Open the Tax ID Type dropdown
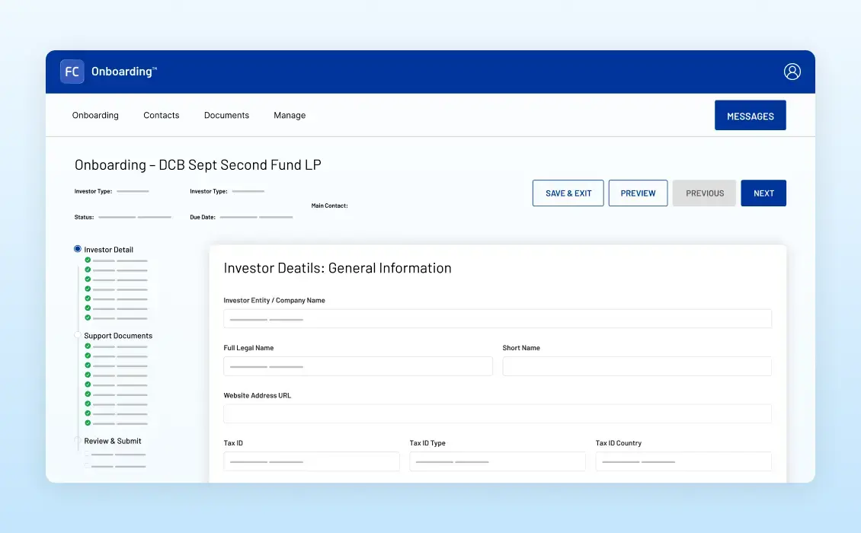 tap(498, 461)
